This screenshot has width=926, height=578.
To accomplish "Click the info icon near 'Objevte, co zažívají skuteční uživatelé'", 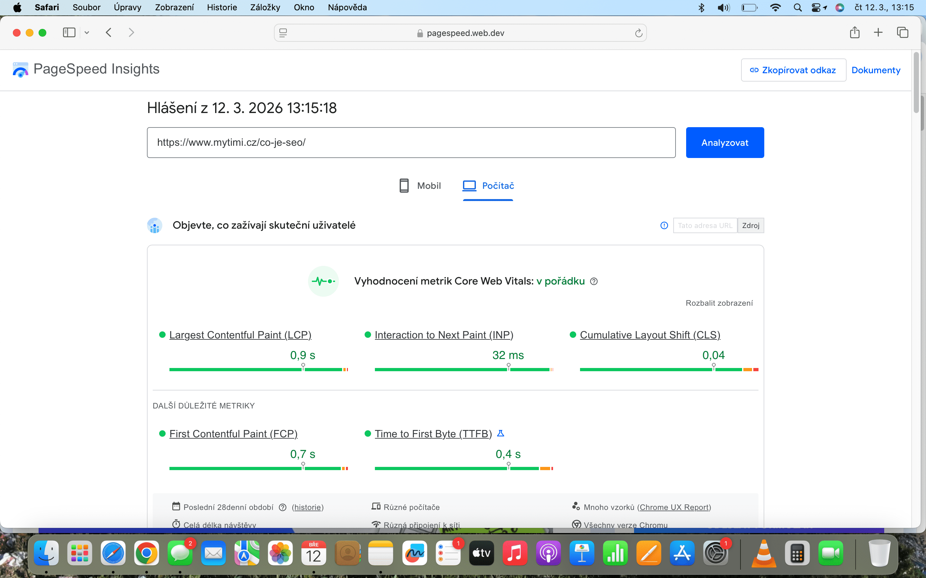I will pyautogui.click(x=664, y=225).
